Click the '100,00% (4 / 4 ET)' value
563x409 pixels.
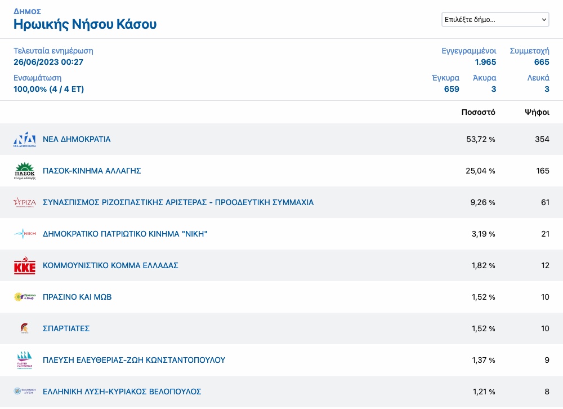pos(49,89)
